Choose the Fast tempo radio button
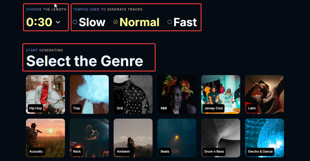310x161 pixels. point(170,22)
